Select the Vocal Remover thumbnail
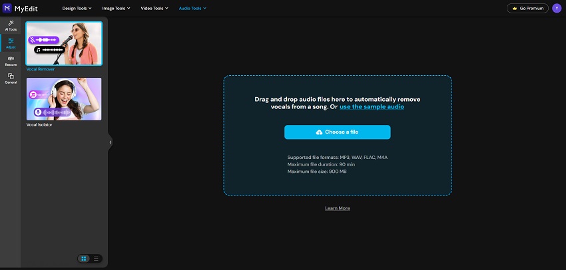Image resolution: width=566 pixels, height=270 pixels. pyautogui.click(x=64, y=43)
